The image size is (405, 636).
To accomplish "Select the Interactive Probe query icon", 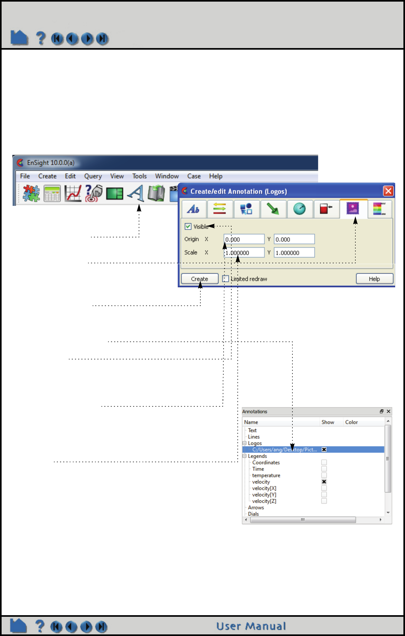I will (x=94, y=193).
